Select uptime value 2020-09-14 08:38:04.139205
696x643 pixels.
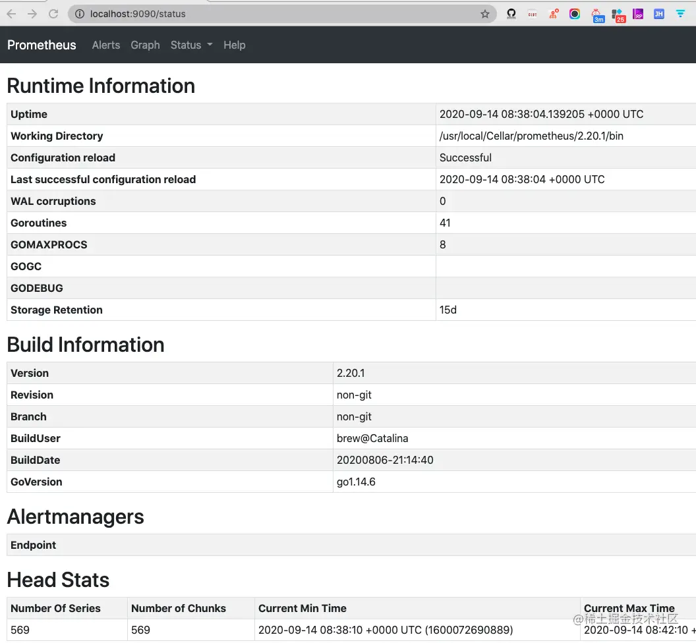[x=541, y=114]
